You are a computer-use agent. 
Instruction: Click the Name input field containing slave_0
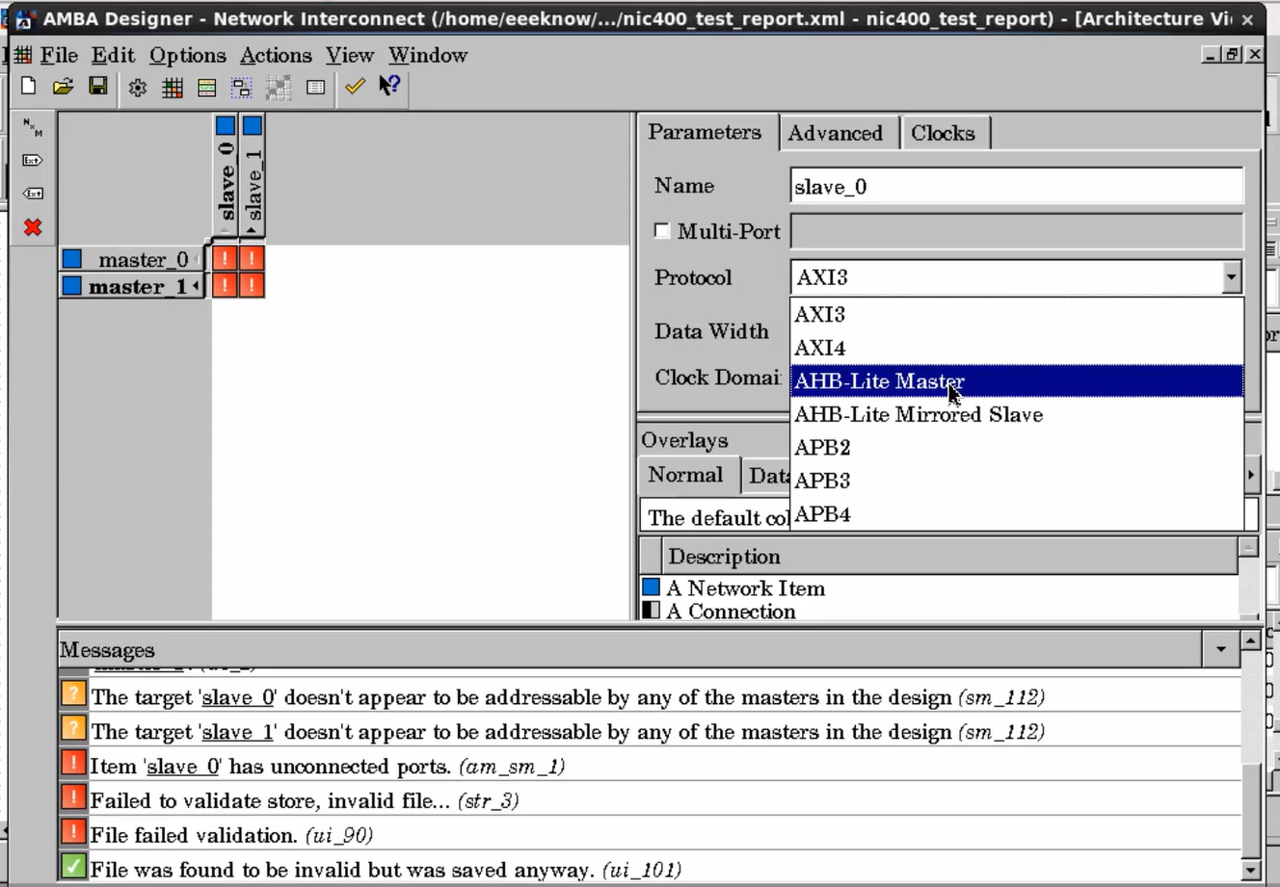pos(1017,186)
